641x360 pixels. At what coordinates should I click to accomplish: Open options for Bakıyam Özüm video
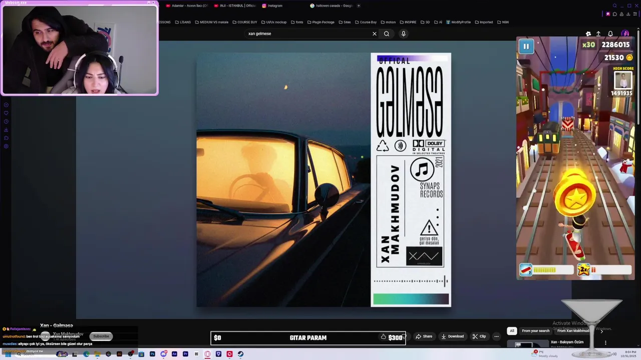(x=605, y=343)
